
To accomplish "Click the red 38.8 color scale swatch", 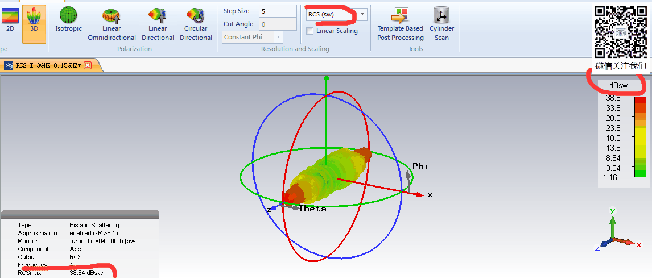I will coord(640,99).
